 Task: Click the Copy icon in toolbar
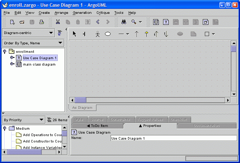[68, 22]
